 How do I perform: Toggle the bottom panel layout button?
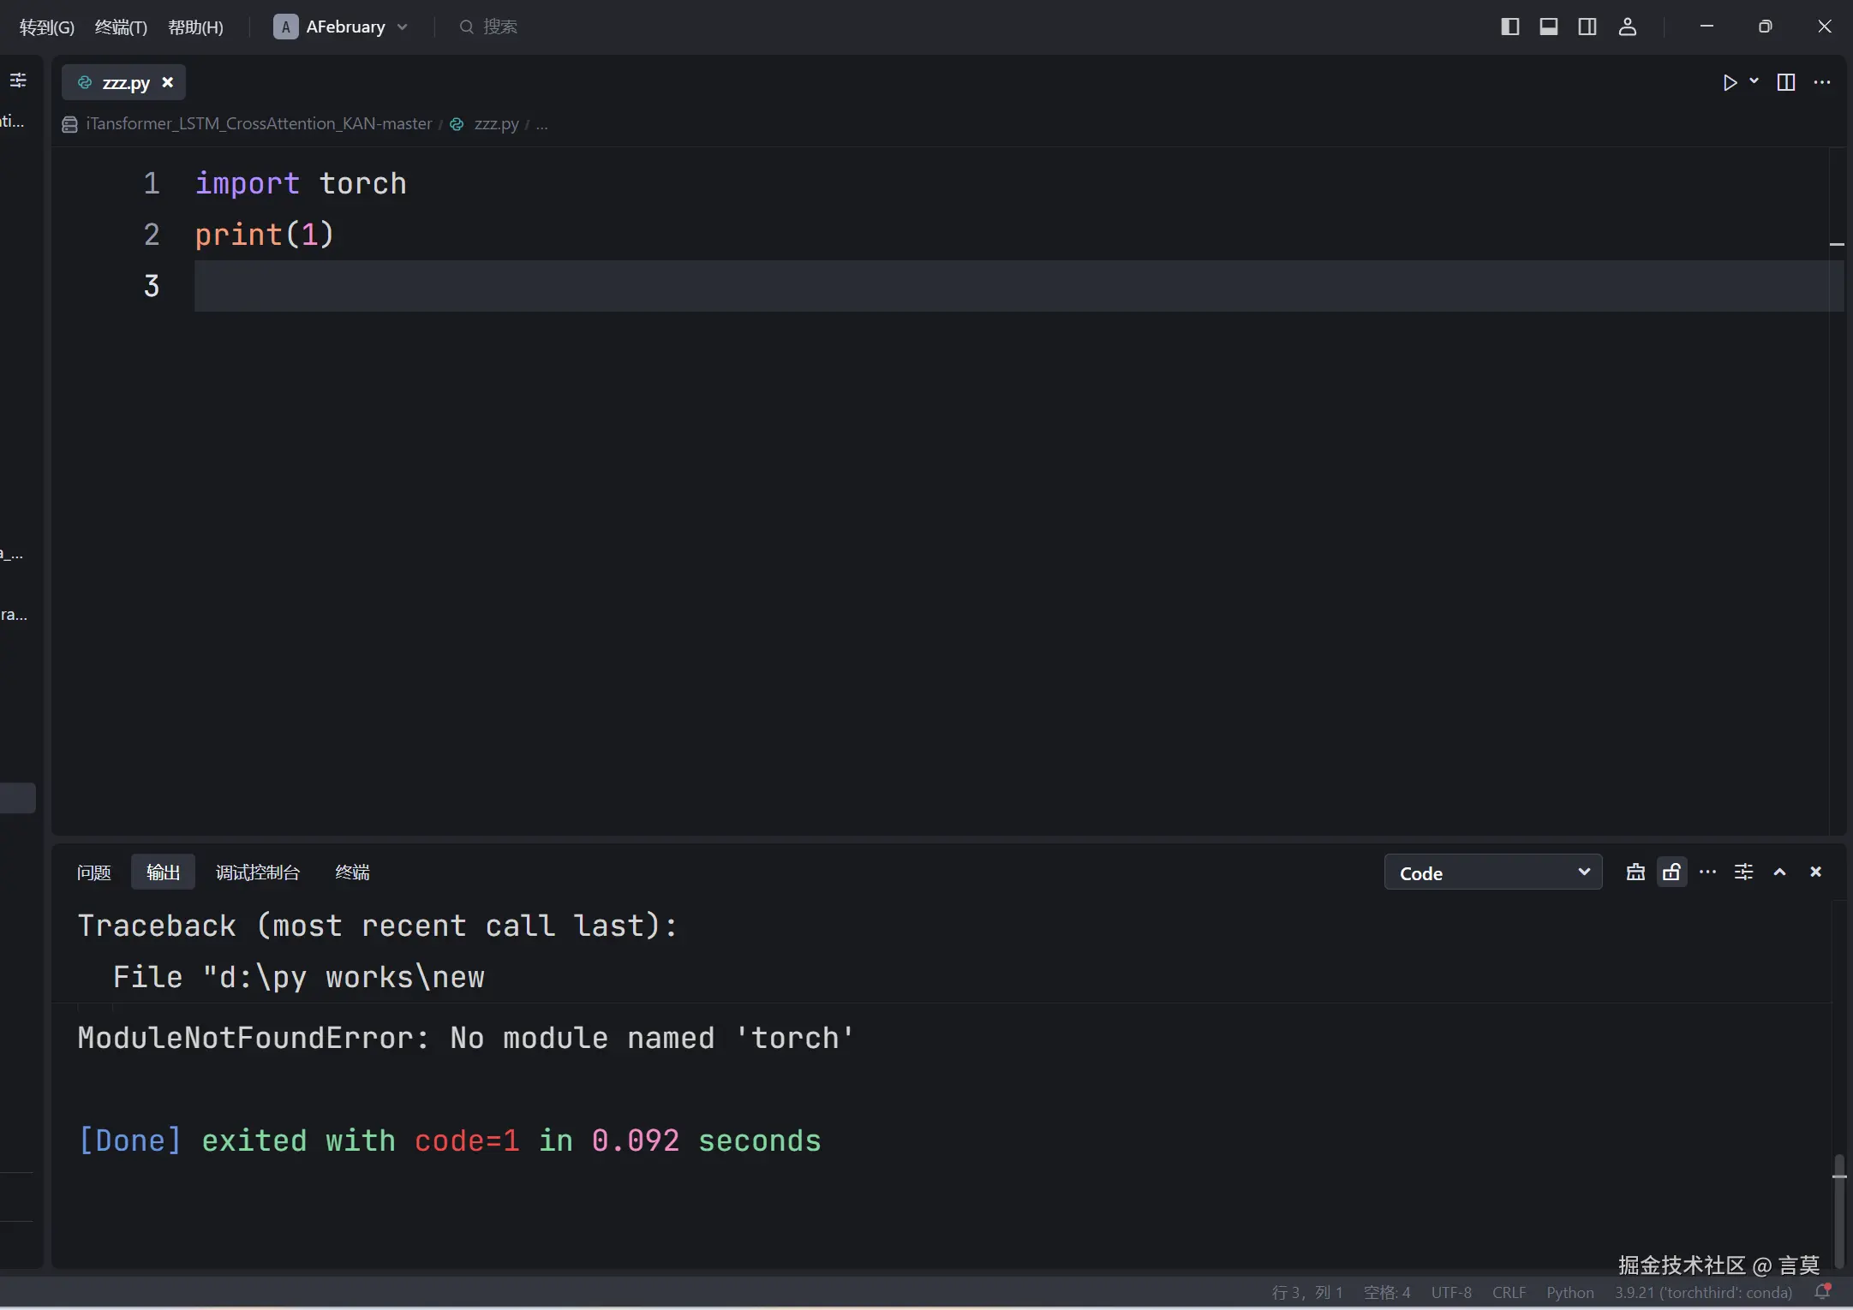click(x=1549, y=27)
